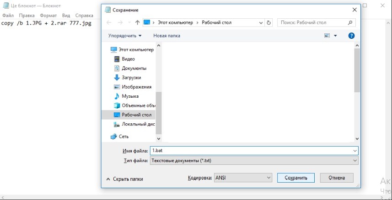Refresh the folder view
Screen dimensions: 392x200
tap(269, 22)
